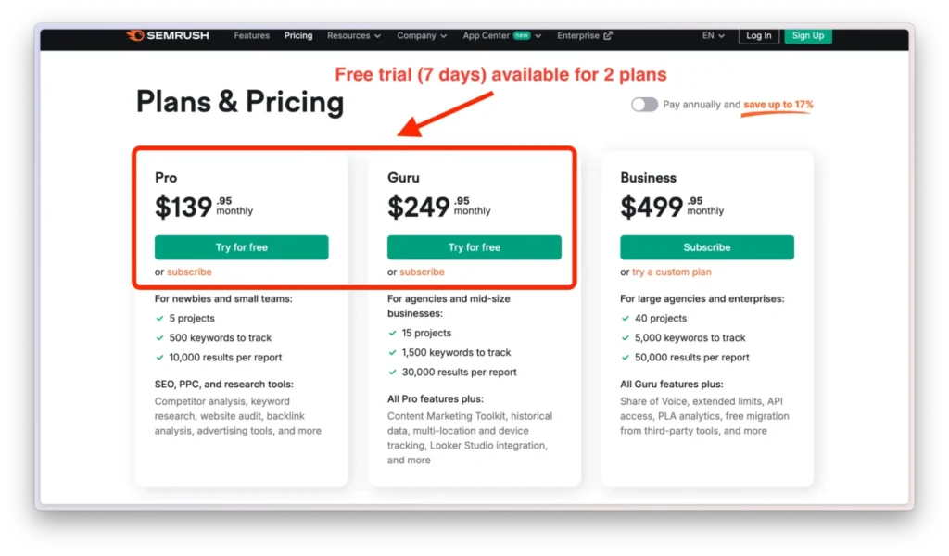Viewport: 949px width, 556px height.
Task: Click the checkmark beside '5 projects'
Action: point(161,319)
